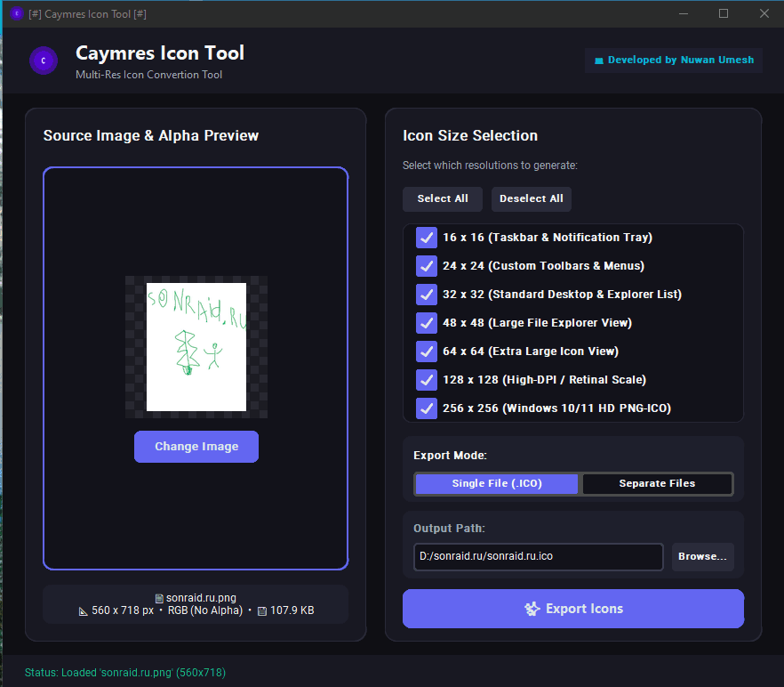The height and width of the screenshot is (687, 784).
Task: Click the Output Path text field
Action: tap(539, 557)
